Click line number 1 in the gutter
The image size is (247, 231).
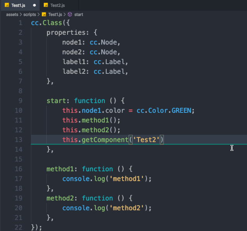pyautogui.click(x=20, y=23)
